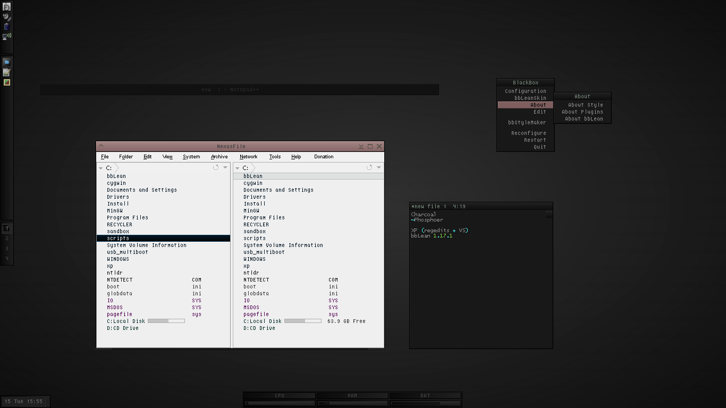This screenshot has height=408, width=726.
Task: Select Program Files in left pane
Action: [164, 217]
